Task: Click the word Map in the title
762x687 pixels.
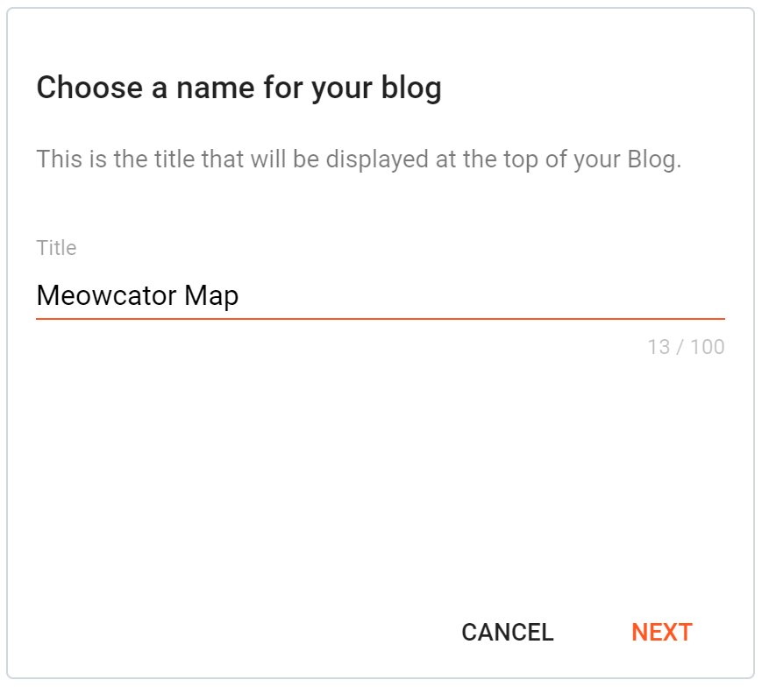Action: click(211, 295)
